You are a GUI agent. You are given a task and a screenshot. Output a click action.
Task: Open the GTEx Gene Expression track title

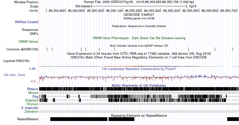coord(139,53)
